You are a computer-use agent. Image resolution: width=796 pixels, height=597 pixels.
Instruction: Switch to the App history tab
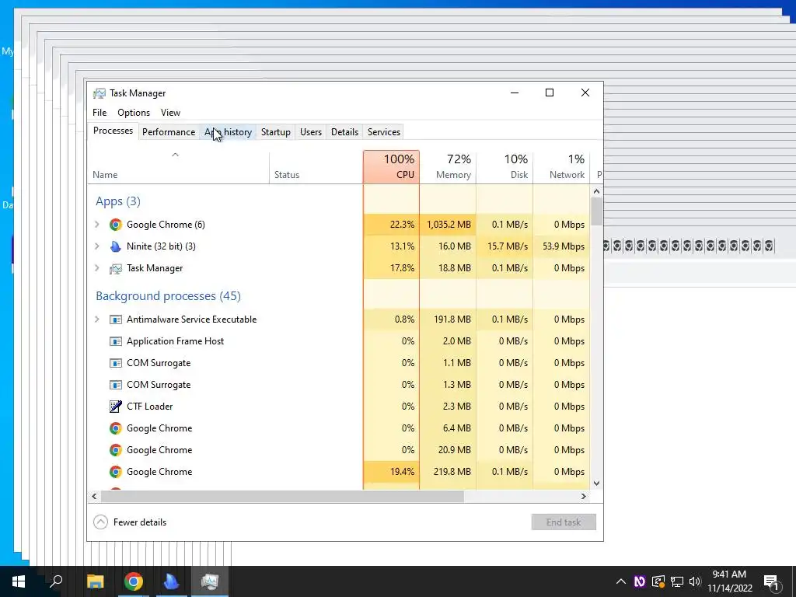tap(228, 132)
